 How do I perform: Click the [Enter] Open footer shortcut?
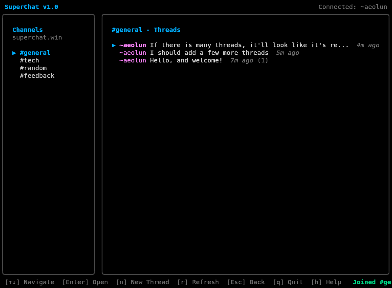pos(85,282)
